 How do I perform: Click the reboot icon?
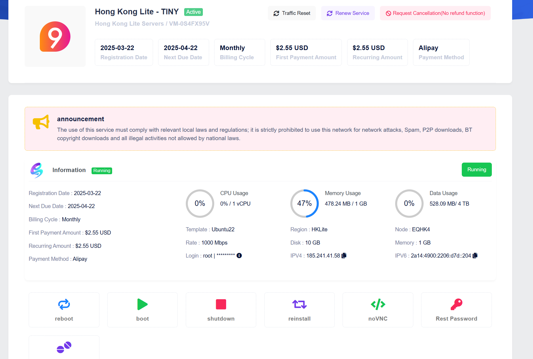pyautogui.click(x=64, y=304)
